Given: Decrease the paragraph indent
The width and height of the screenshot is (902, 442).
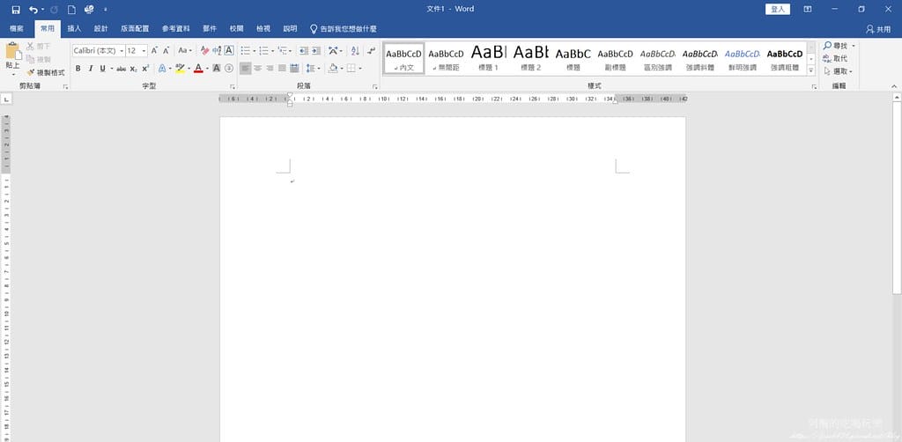Looking at the screenshot, I should click(304, 50).
